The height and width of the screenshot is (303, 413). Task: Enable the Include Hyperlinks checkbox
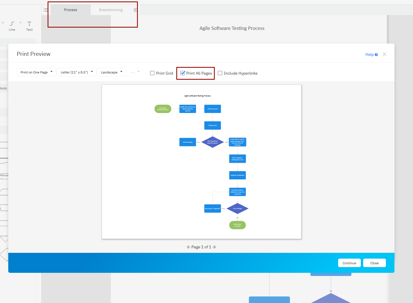[220, 73]
